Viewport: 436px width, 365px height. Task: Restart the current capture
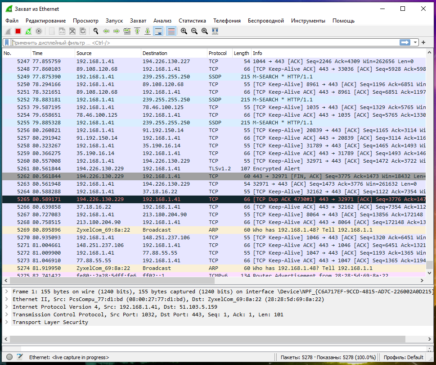click(28, 31)
